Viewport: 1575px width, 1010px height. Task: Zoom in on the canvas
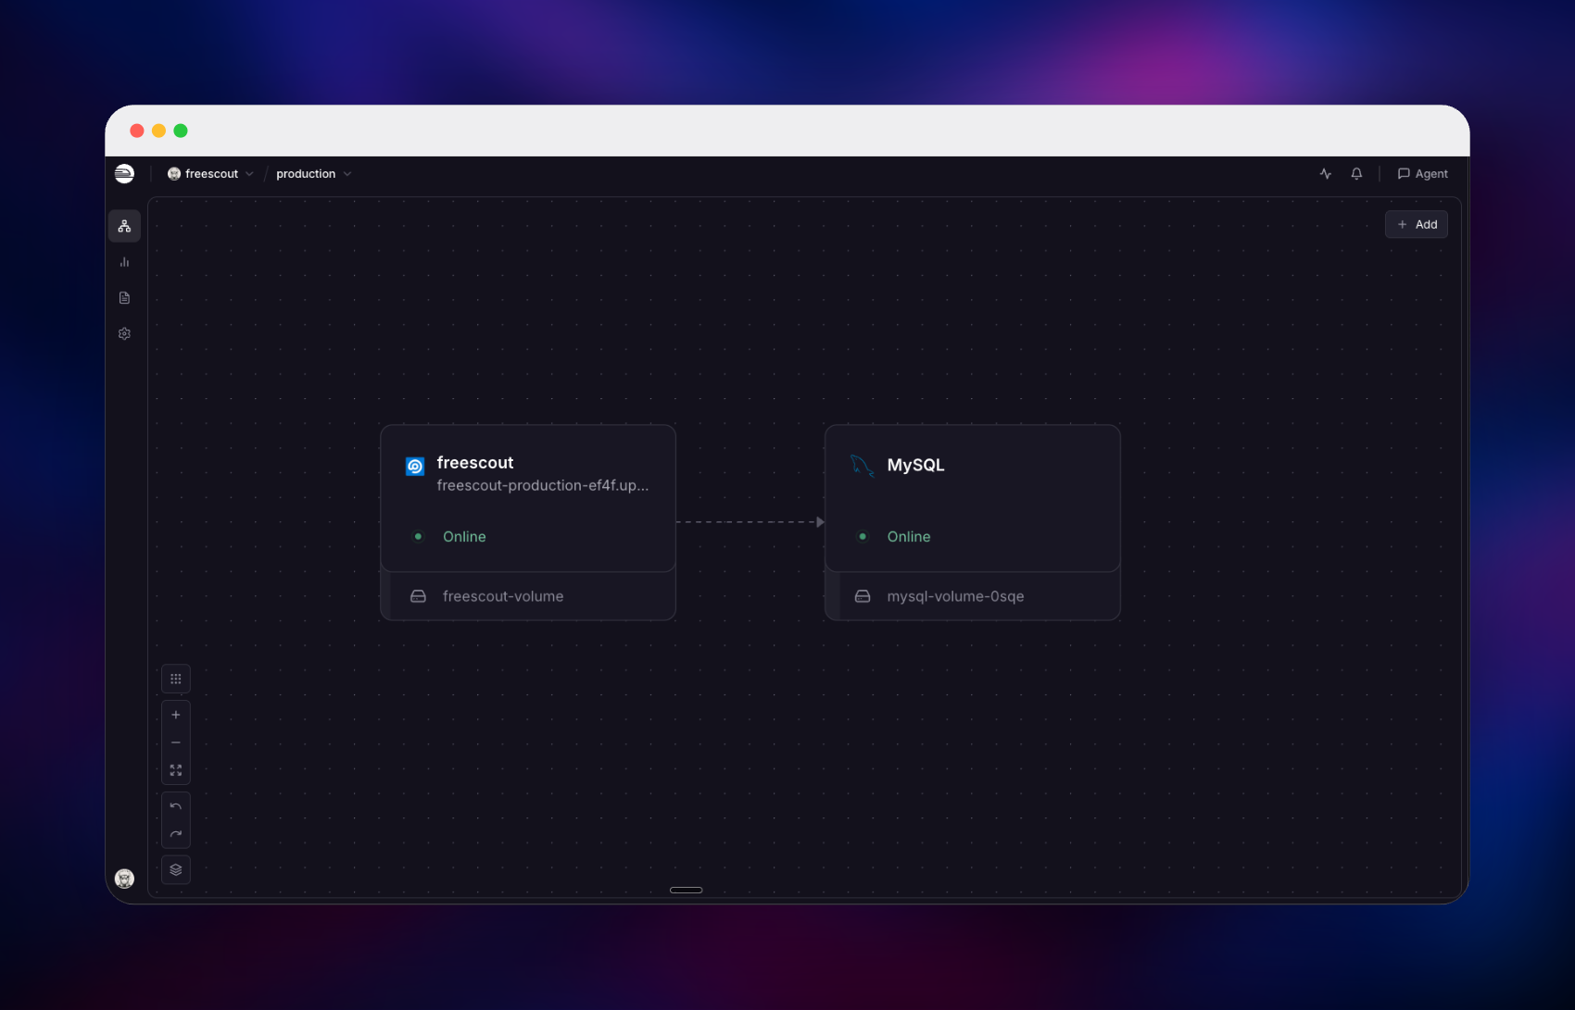click(176, 715)
